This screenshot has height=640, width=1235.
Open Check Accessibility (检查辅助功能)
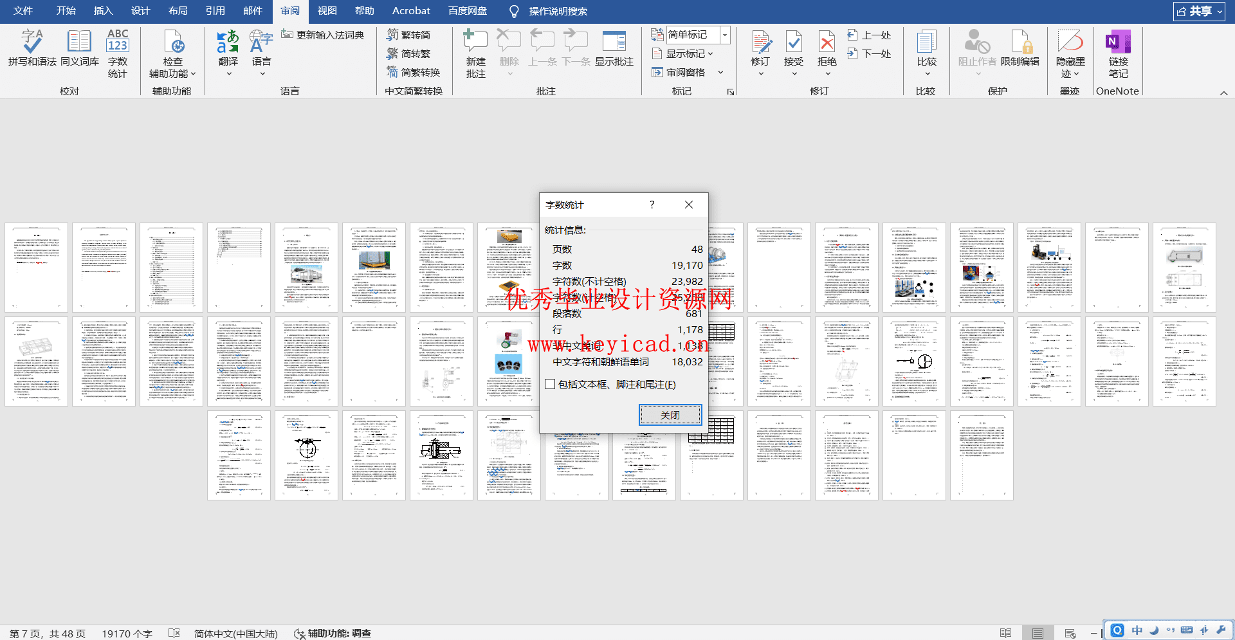click(172, 54)
